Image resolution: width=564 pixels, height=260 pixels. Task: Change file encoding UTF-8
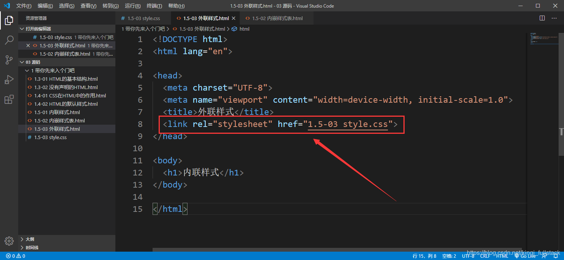click(x=468, y=256)
